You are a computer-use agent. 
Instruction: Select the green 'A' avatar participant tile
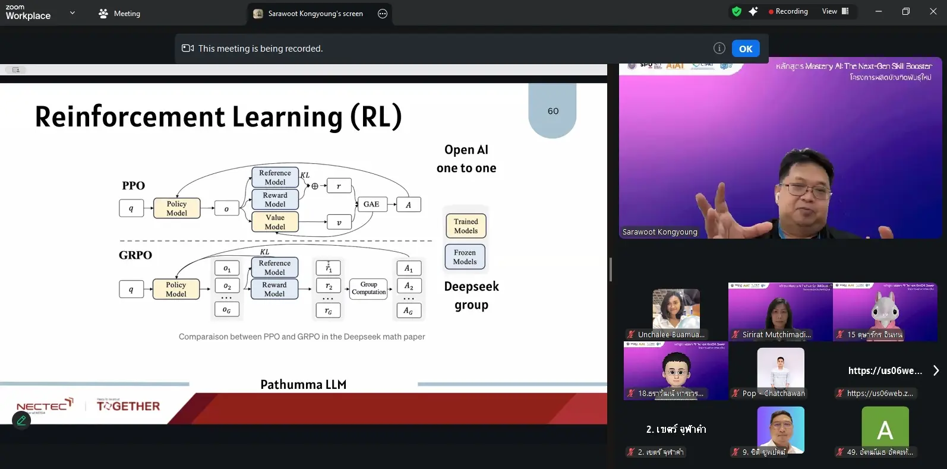point(885,429)
